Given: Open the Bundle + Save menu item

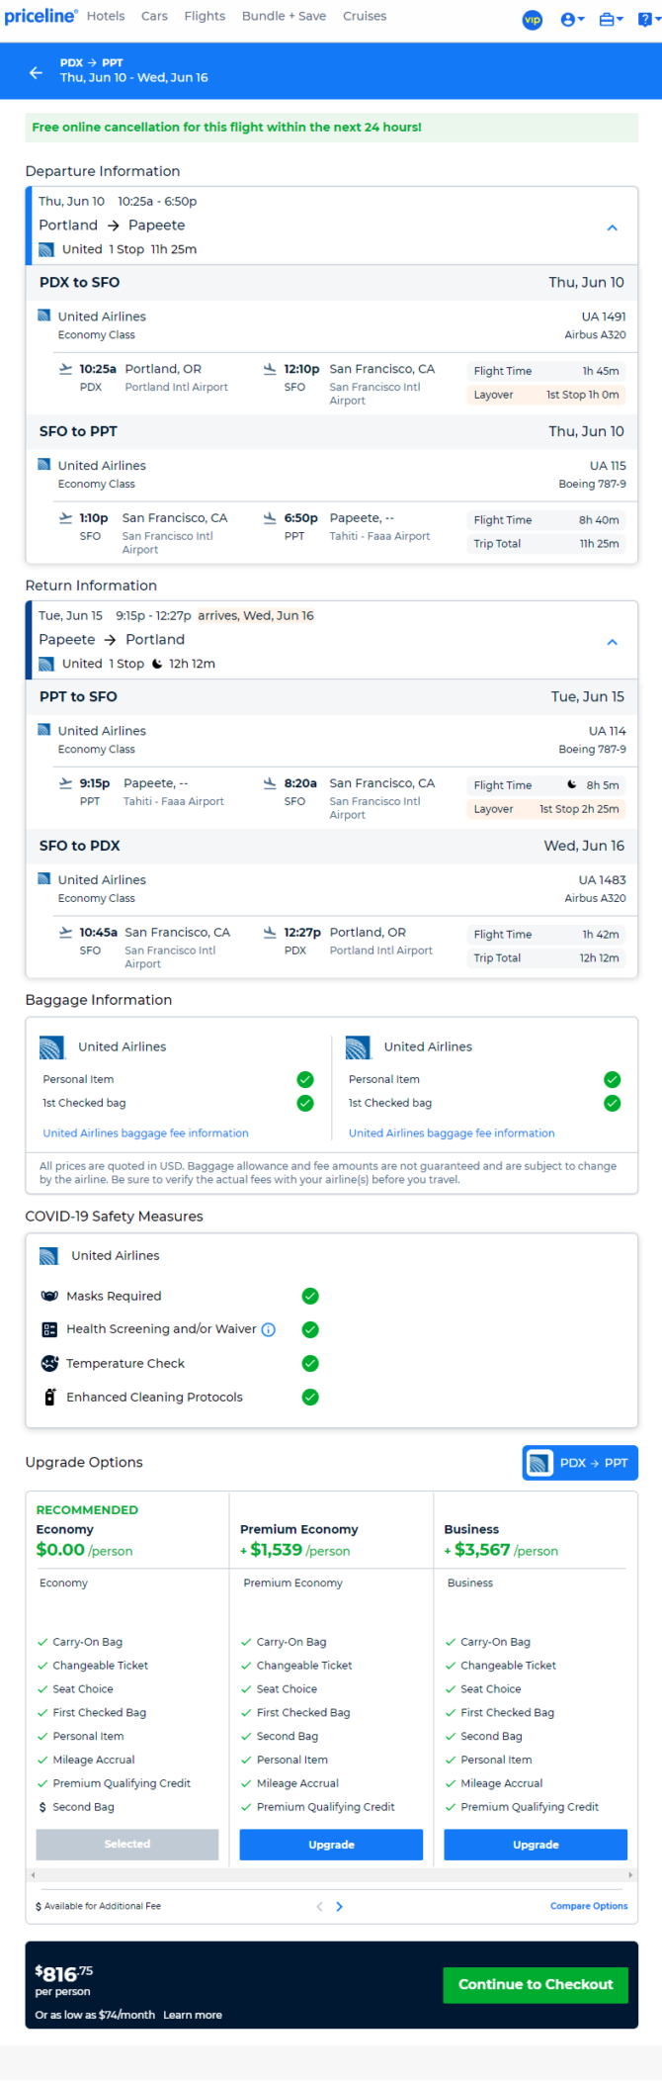Looking at the screenshot, I should pyautogui.click(x=284, y=16).
